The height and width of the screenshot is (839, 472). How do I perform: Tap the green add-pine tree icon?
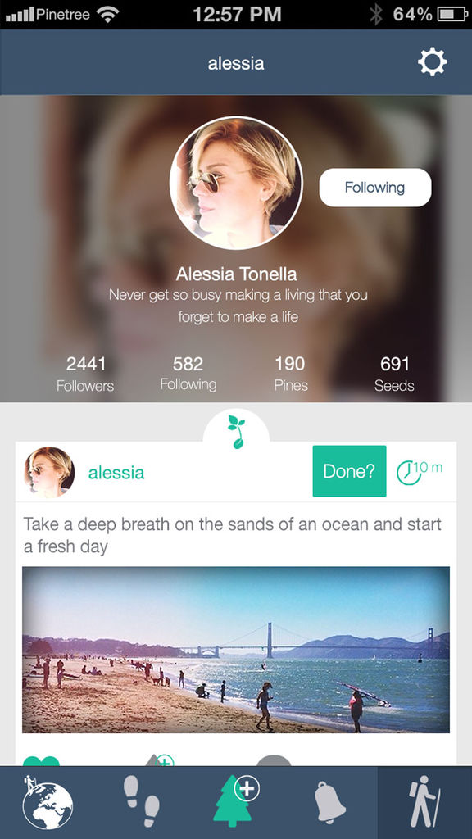pyautogui.click(x=236, y=801)
